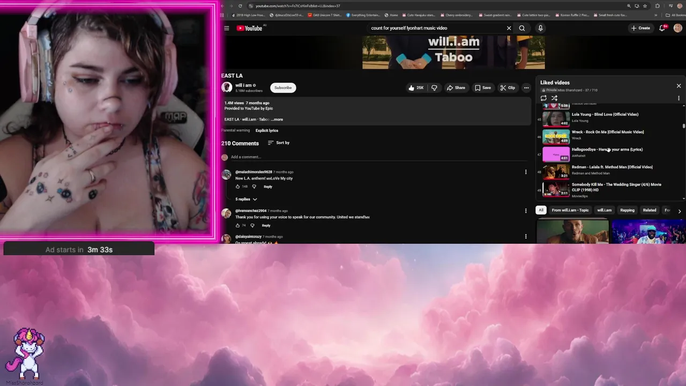The width and height of the screenshot is (686, 386).
Task: Open options for ivansanchez2904's comment
Action: pyautogui.click(x=526, y=211)
